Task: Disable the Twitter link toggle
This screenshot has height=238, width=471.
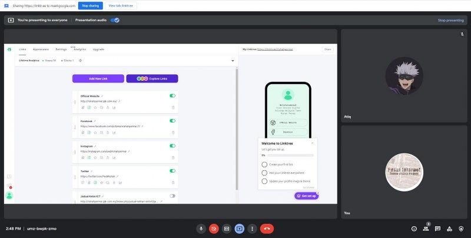Action: click(173, 171)
